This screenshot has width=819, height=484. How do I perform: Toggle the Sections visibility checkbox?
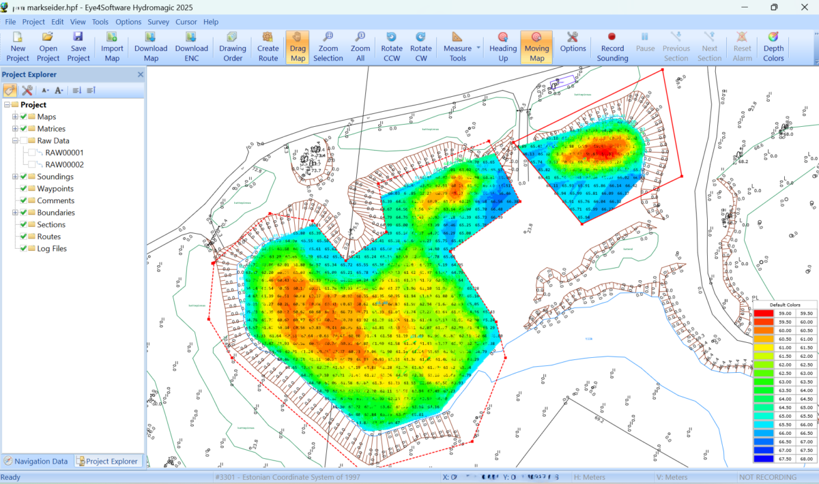(x=24, y=224)
